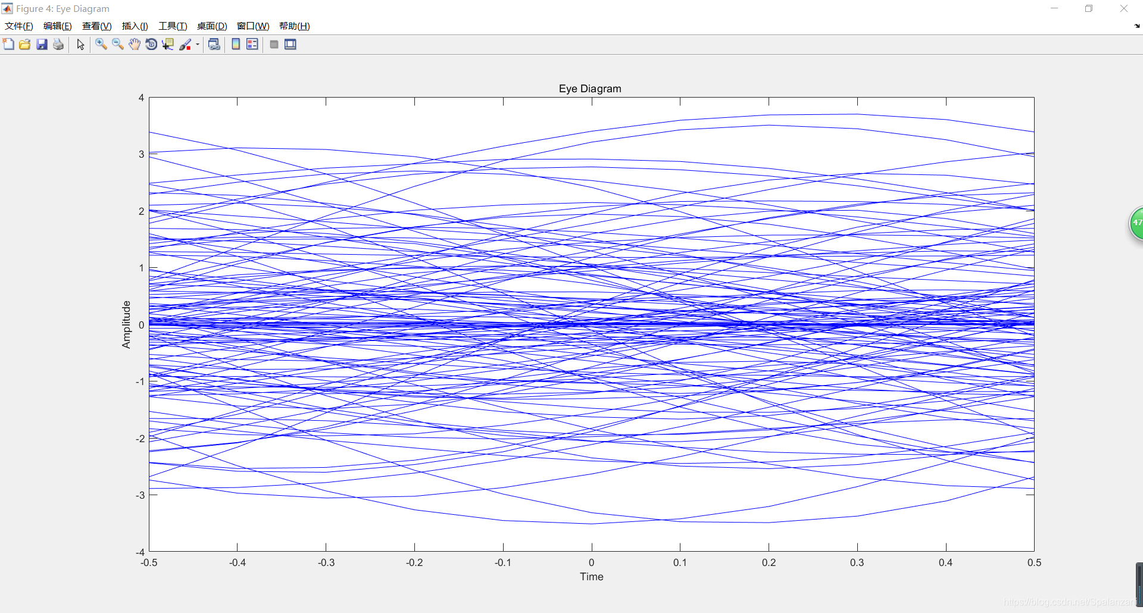Save the figure using the floppy icon
Image resolution: width=1143 pixels, height=613 pixels.
coord(42,45)
